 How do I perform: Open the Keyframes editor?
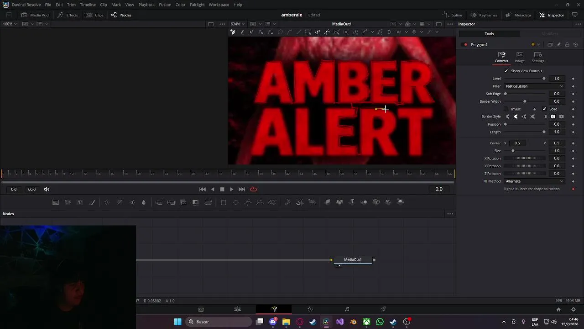click(484, 15)
